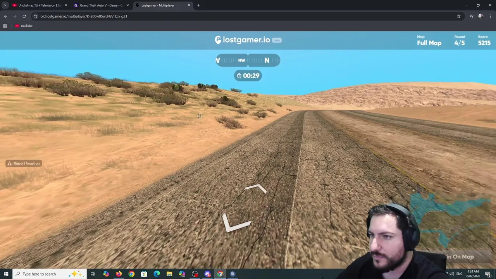Click the Report location button
This screenshot has width=496, height=279.
[24, 164]
